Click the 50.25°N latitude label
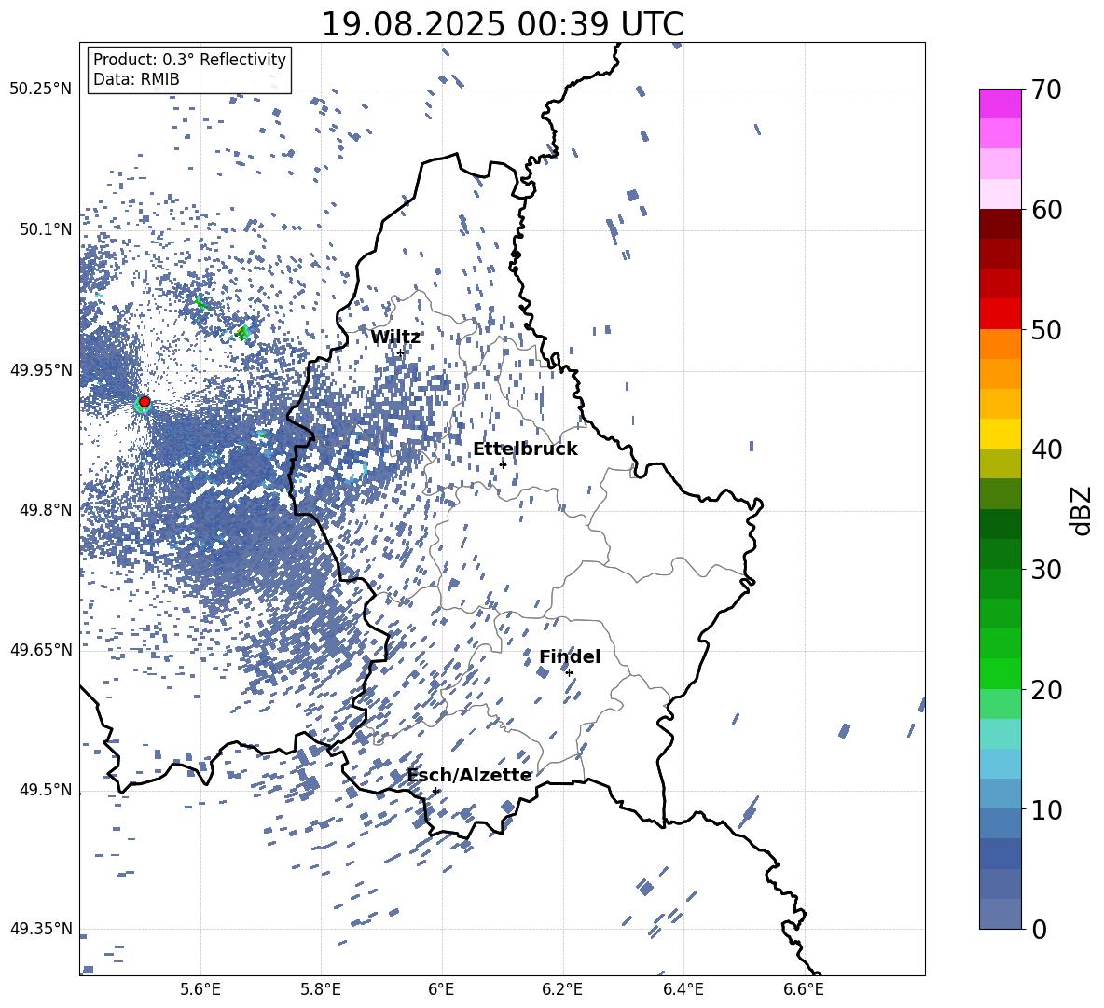 [x=41, y=90]
